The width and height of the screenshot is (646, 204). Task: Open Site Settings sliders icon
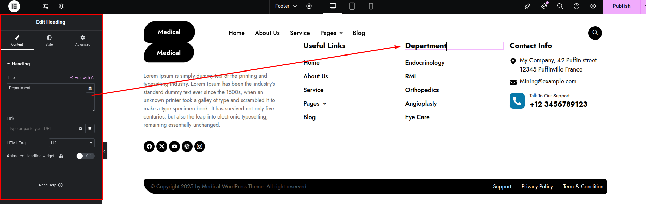tap(46, 6)
